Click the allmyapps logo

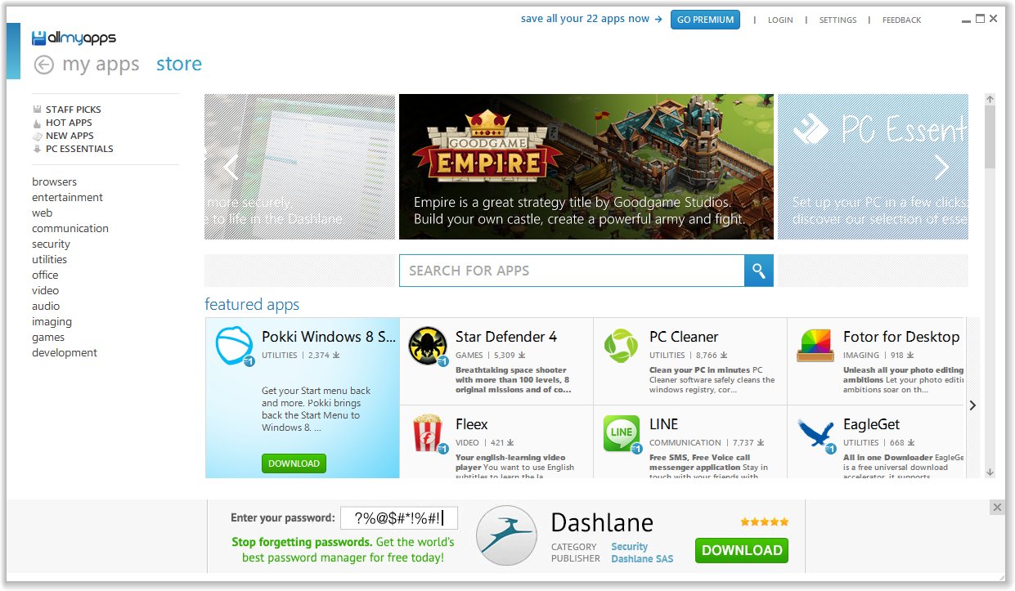[x=74, y=38]
